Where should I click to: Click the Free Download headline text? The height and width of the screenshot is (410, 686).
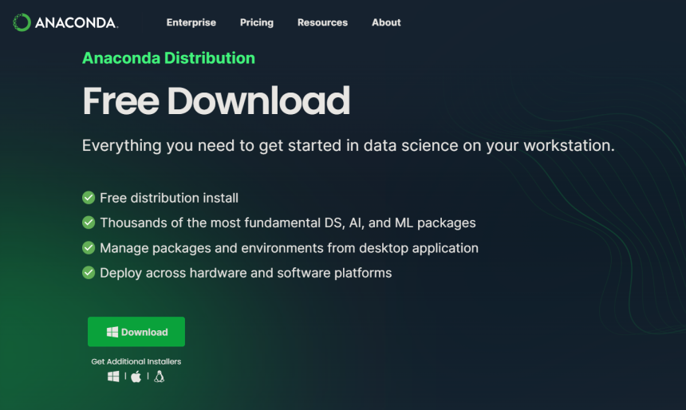click(216, 101)
